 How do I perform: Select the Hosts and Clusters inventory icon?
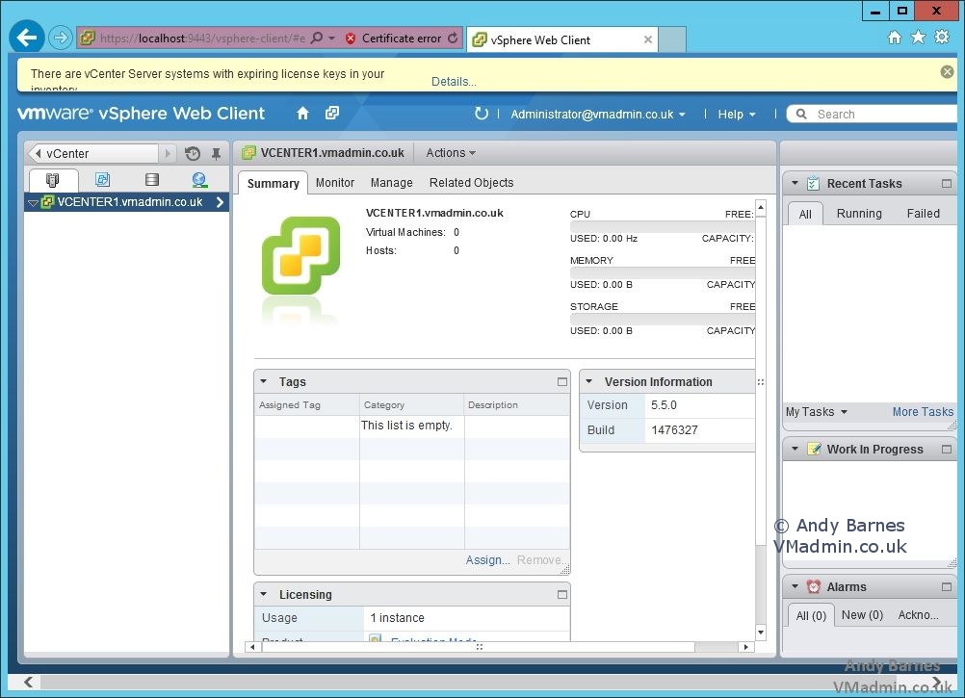(x=53, y=180)
